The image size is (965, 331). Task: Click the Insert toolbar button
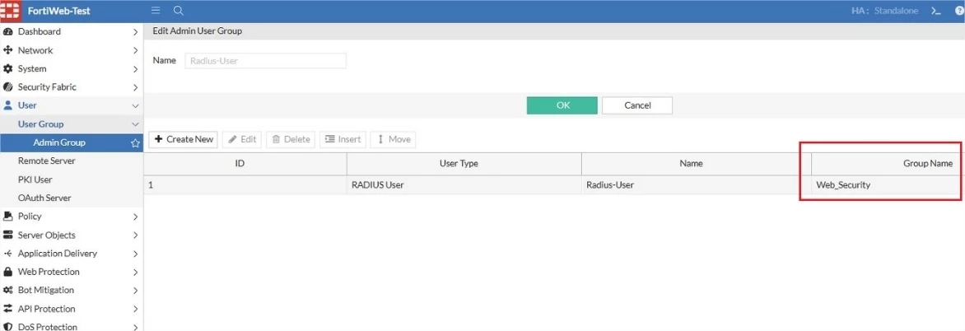[343, 139]
